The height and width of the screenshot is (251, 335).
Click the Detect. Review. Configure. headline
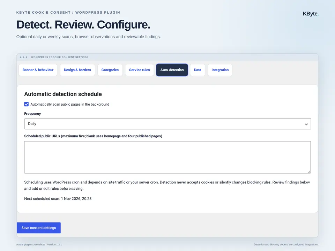83,24
